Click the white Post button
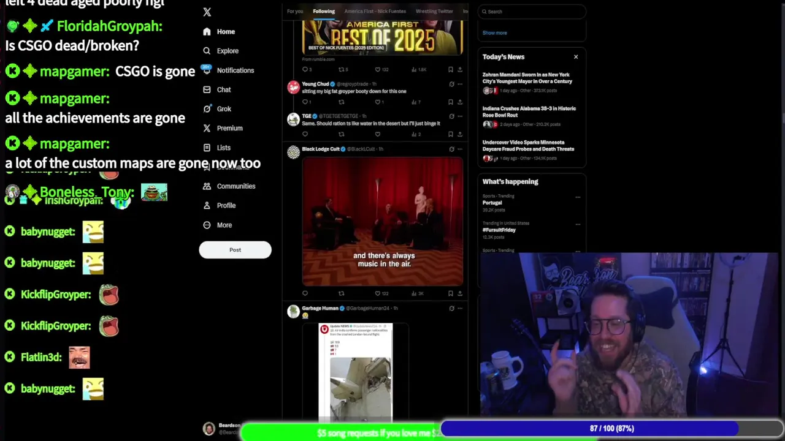 point(235,250)
